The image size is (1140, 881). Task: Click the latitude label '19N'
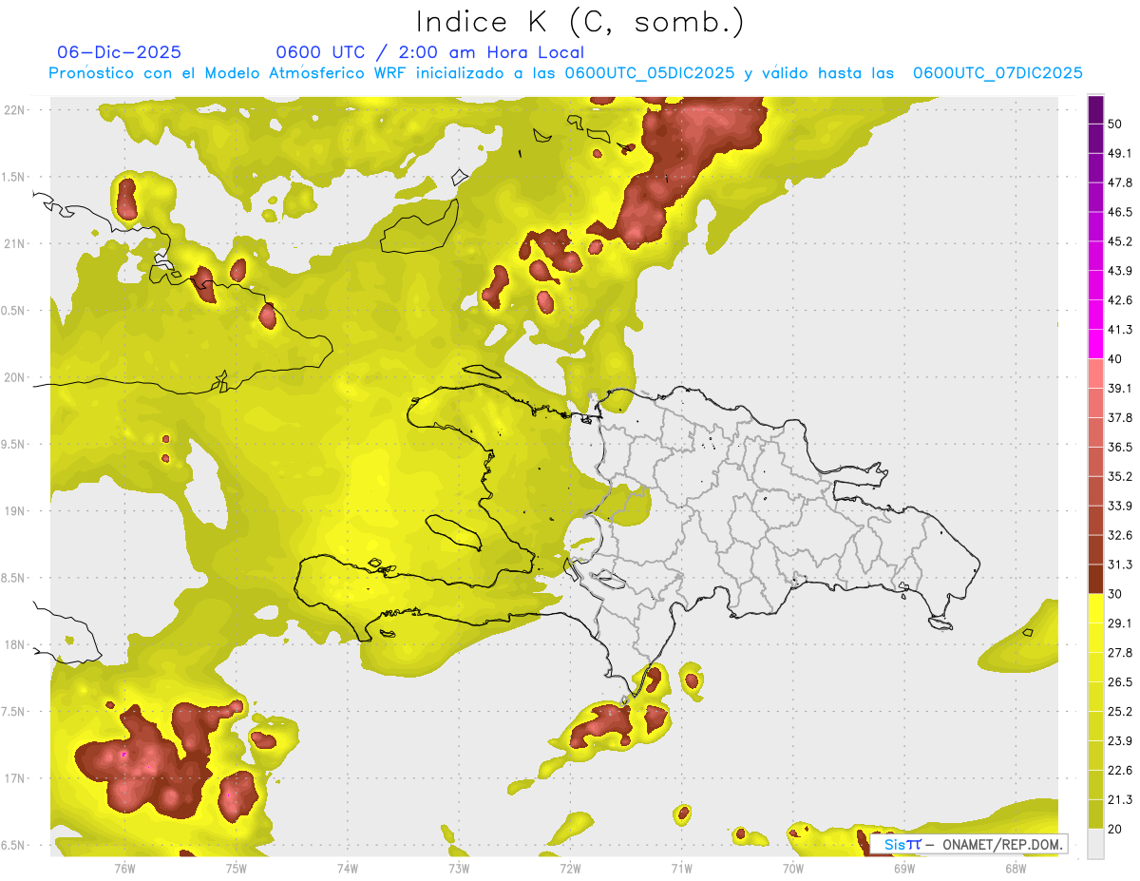pyautogui.click(x=14, y=510)
